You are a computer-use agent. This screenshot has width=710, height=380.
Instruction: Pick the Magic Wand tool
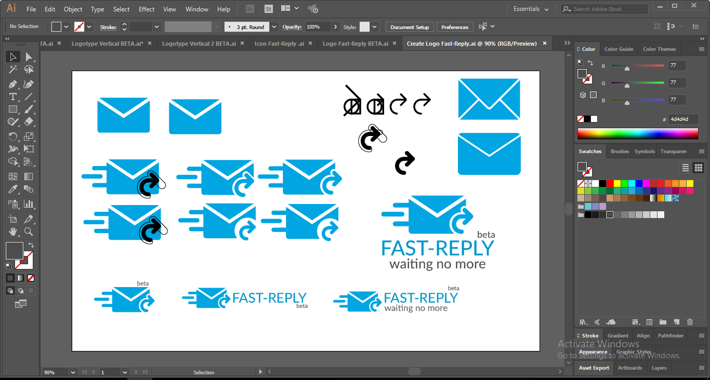13,70
